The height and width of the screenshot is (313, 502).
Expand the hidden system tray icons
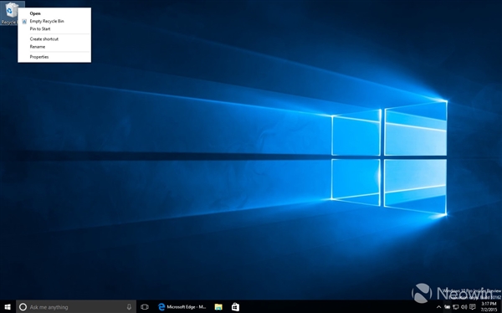[x=438, y=307]
